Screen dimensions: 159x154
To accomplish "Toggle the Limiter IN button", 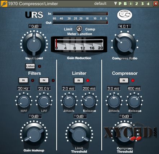I will click(x=79, y=80).
